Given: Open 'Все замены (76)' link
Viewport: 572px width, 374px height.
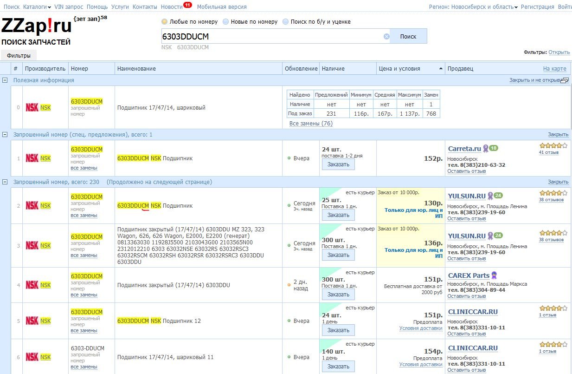Looking at the screenshot, I should (x=311, y=124).
